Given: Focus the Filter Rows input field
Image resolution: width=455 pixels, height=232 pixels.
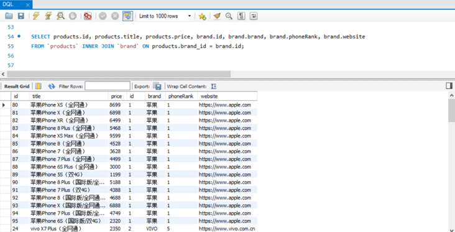Looking at the screenshot, I should 108,86.
